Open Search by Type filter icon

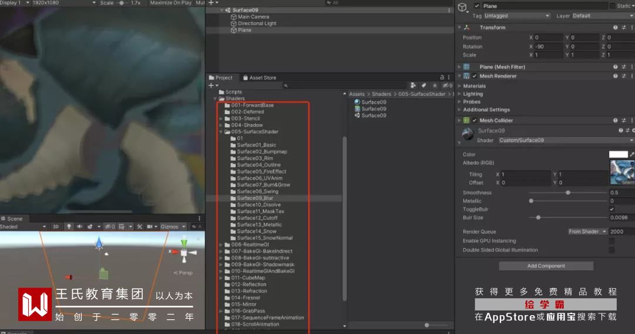pyautogui.click(x=413, y=85)
